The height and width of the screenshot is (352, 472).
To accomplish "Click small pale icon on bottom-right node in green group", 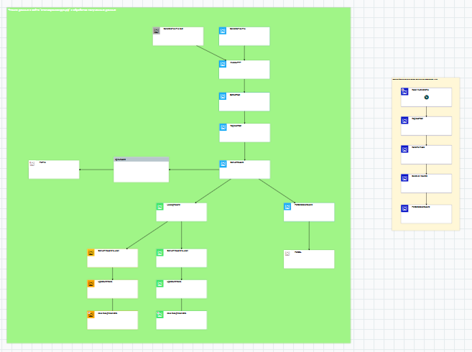I will [287, 254].
